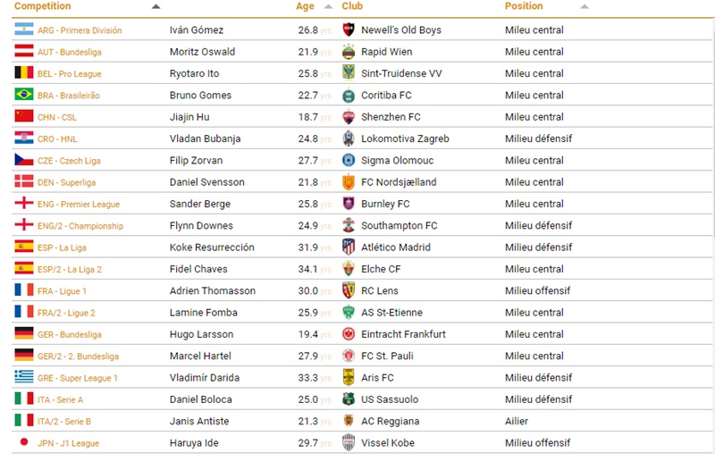Image resolution: width=715 pixels, height=461 pixels.
Task: Click the Newell's Old Boys club crest
Action: [349, 29]
